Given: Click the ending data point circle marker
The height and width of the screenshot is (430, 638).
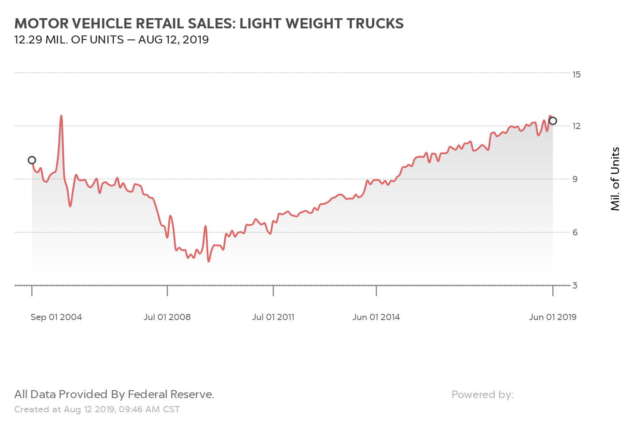Looking at the screenshot, I should click(x=553, y=121).
